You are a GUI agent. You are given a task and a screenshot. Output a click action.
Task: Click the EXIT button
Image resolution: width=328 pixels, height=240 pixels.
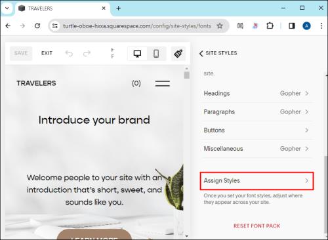point(47,53)
